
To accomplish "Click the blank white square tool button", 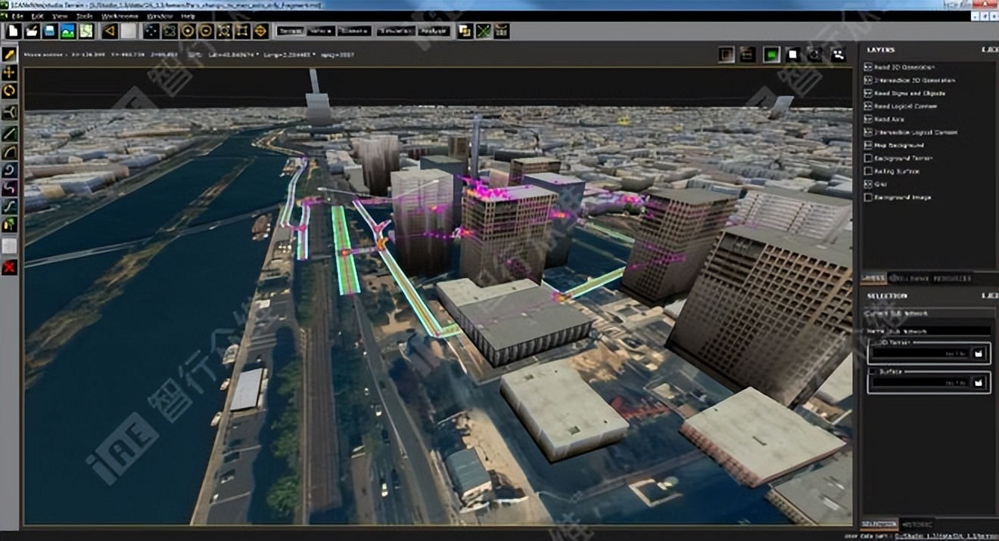I will click(10, 246).
